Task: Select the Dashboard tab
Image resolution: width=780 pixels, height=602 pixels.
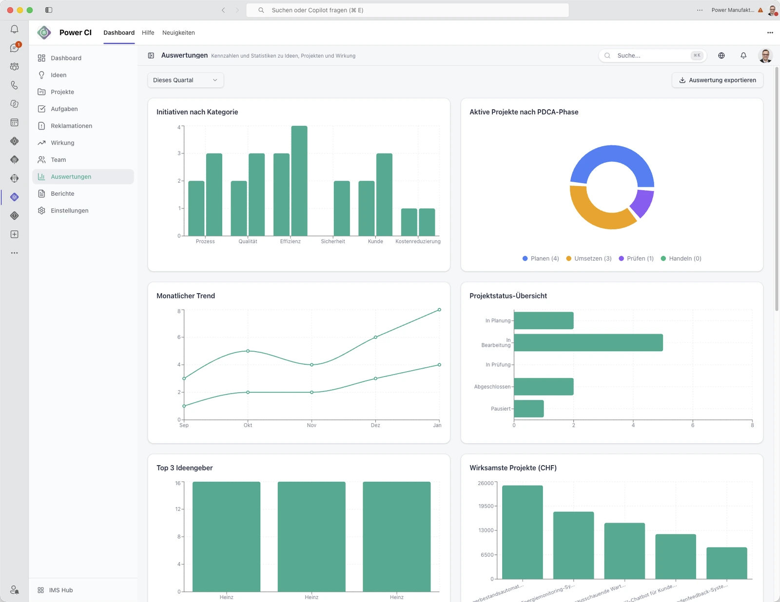Action: coord(119,33)
